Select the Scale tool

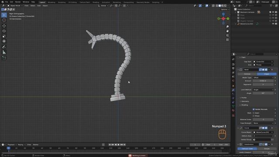click(x=4, y=36)
